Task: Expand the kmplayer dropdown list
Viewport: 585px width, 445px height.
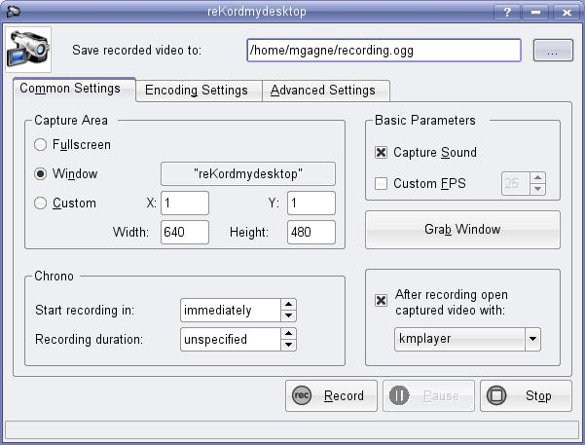Action: click(531, 339)
